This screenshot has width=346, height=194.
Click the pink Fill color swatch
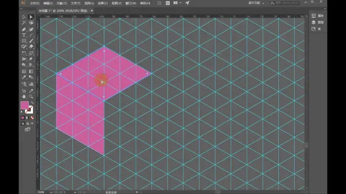25,105
